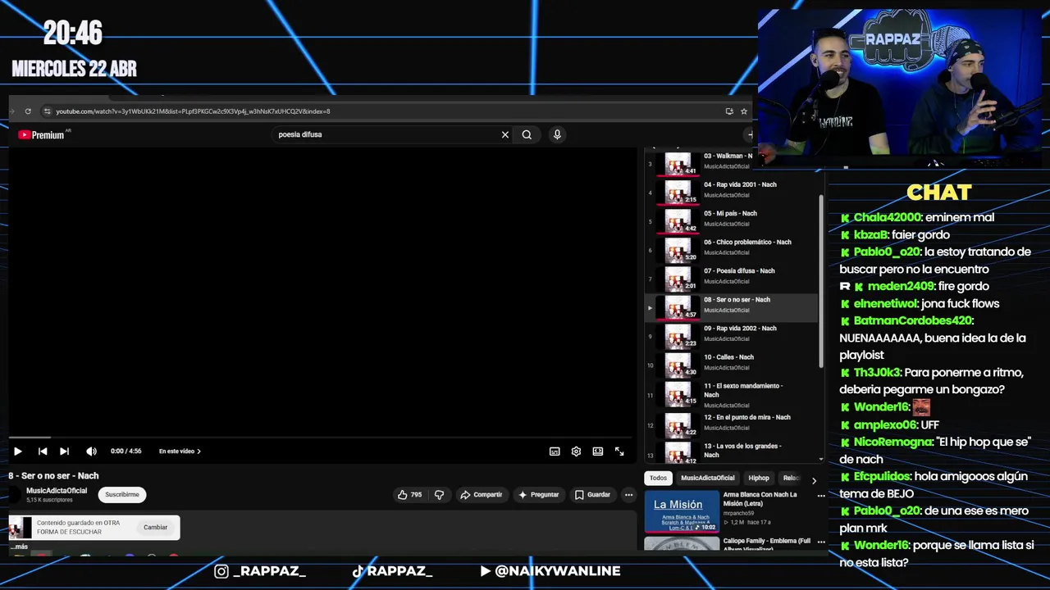This screenshot has width=1050, height=590.
Task: Click the video progress bar
Action: pyautogui.click(x=322, y=438)
